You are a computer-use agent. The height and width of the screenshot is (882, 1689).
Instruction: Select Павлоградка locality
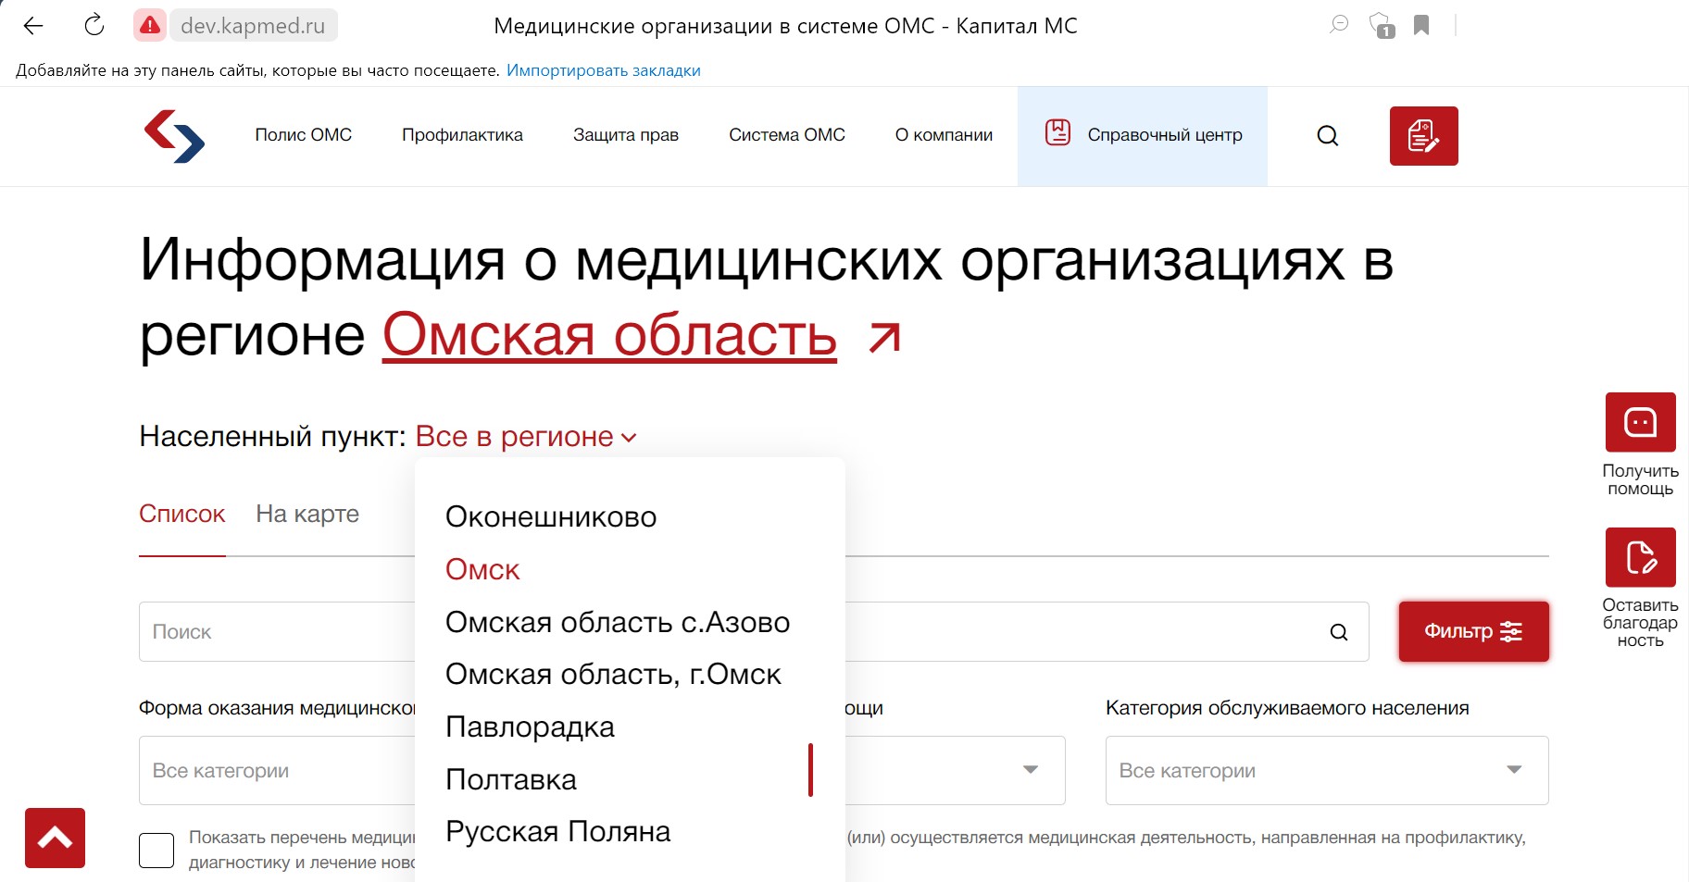click(x=530, y=727)
